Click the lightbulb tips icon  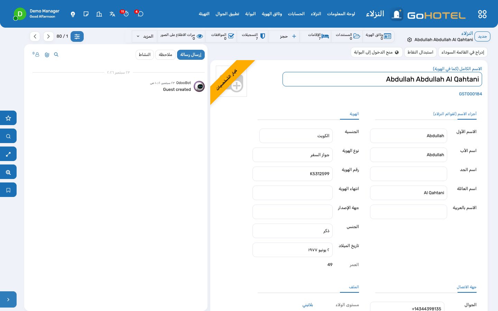[x=73, y=14]
